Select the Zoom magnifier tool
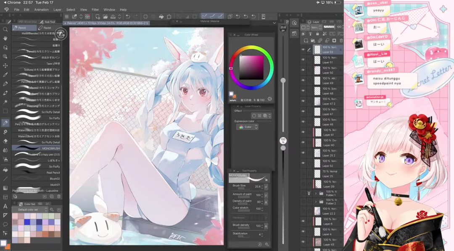 click(5, 29)
